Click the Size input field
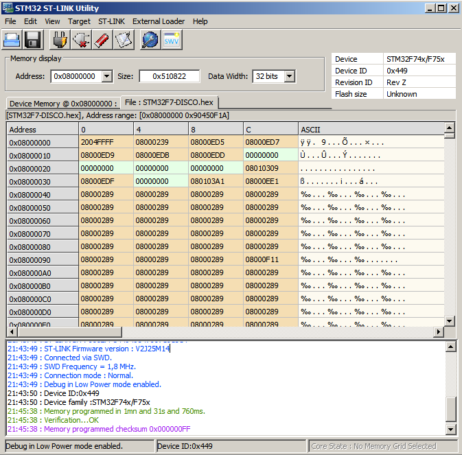Screen dimensions: 462x455 pyautogui.click(x=169, y=76)
